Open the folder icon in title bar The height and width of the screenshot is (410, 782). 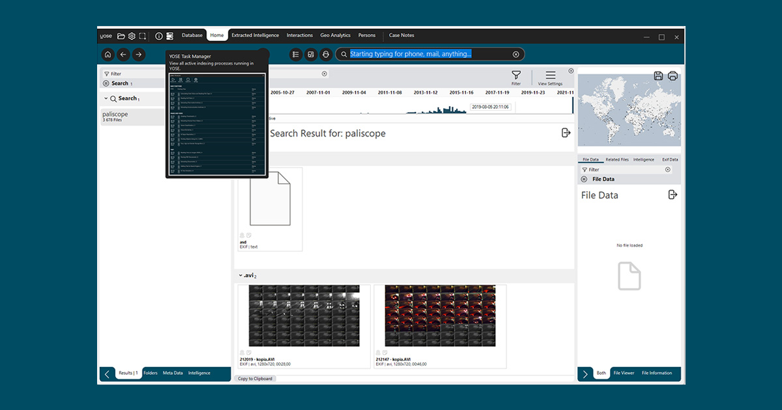pos(121,36)
